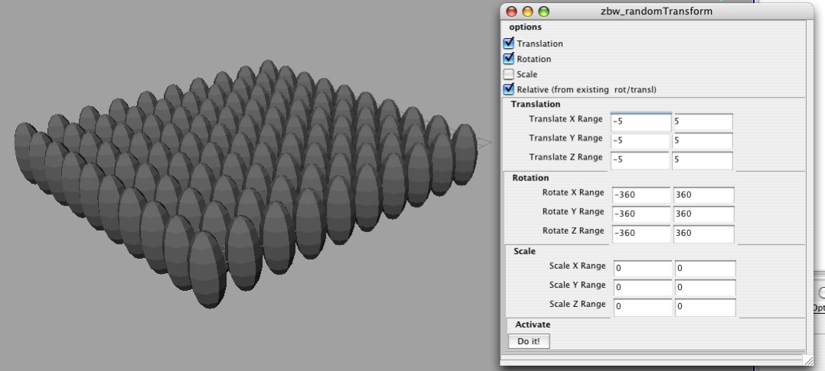Screen dimensions: 825x371
Task: Click the 'options' section heading
Action: (x=525, y=27)
